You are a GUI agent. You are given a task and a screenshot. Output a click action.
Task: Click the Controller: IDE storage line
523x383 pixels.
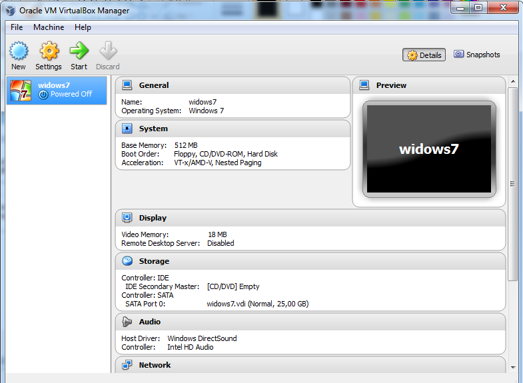click(145, 278)
